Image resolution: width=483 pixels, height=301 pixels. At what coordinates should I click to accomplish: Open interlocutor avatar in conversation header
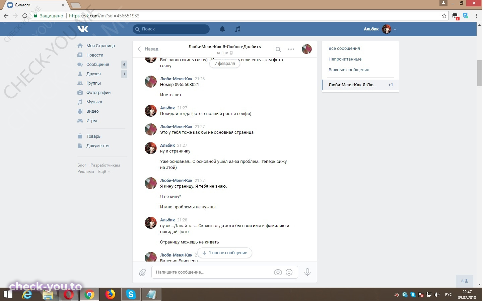point(307,49)
